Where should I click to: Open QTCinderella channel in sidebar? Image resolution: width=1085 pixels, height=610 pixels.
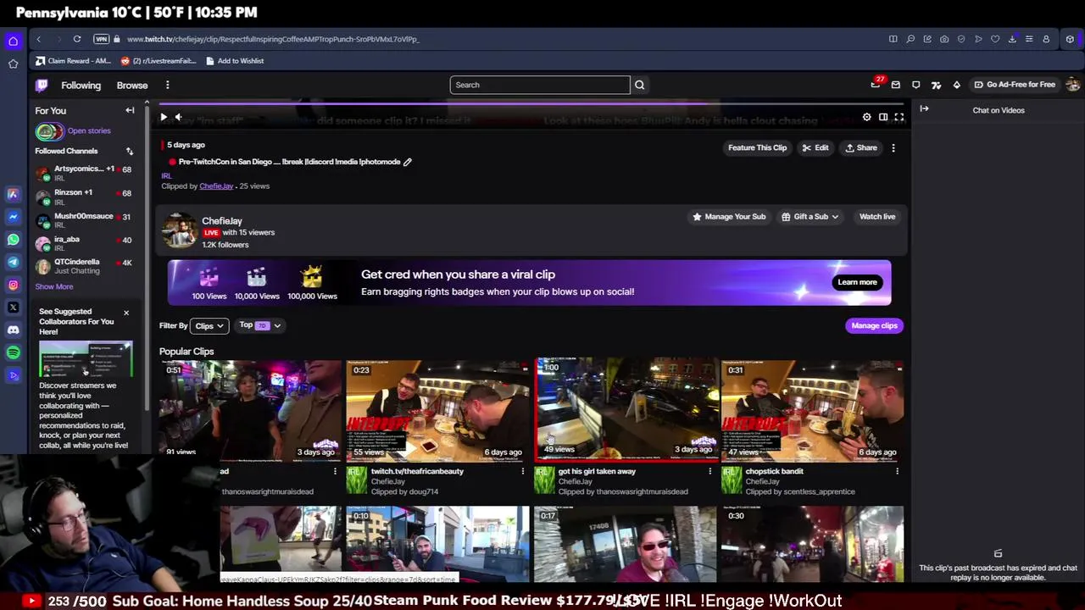[x=84, y=266]
